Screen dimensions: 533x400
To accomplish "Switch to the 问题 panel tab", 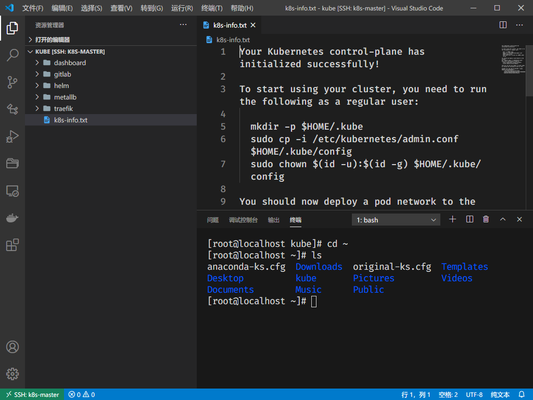I will [x=213, y=220].
